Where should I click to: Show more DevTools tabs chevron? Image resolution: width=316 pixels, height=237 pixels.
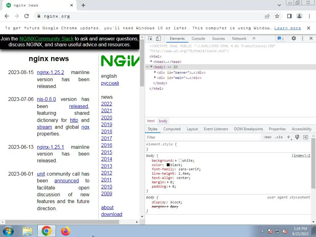(x=254, y=38)
